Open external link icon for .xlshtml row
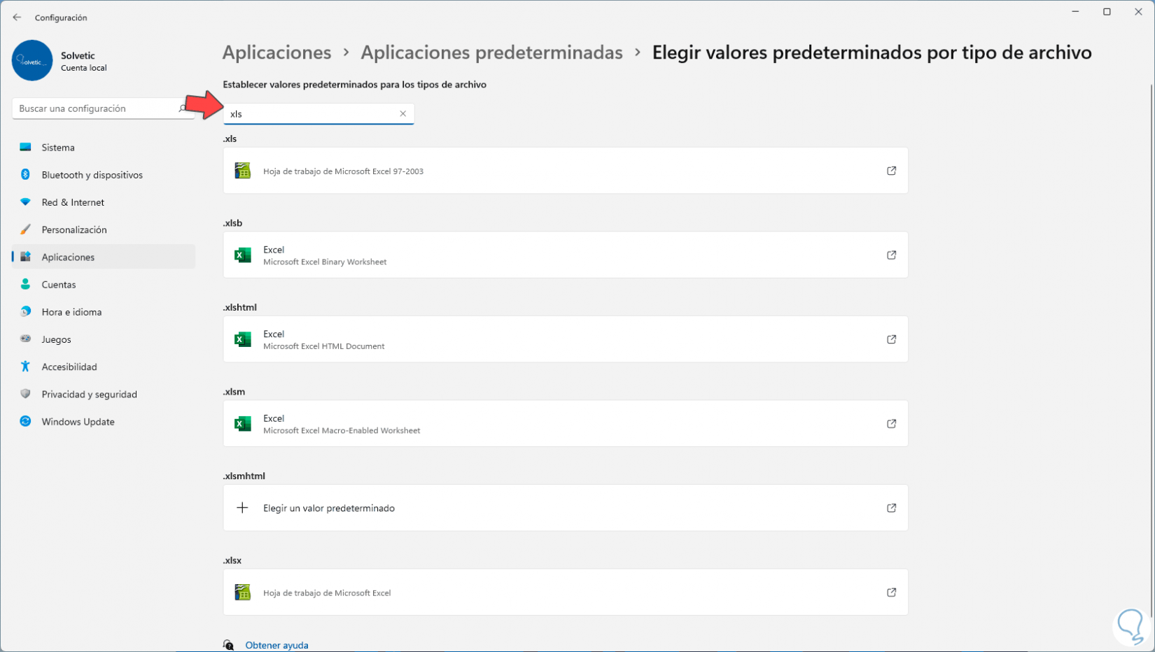Screen dimensions: 1155x652 [891, 339]
